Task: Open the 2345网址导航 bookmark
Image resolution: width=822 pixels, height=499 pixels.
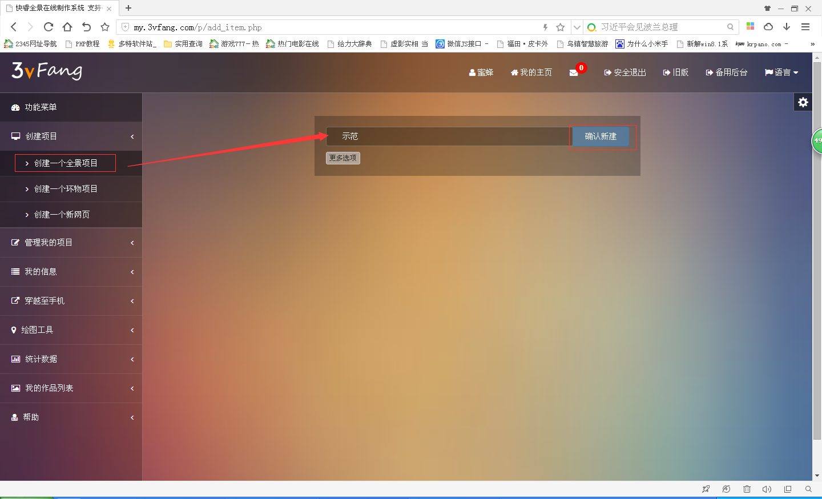Action: pos(31,44)
